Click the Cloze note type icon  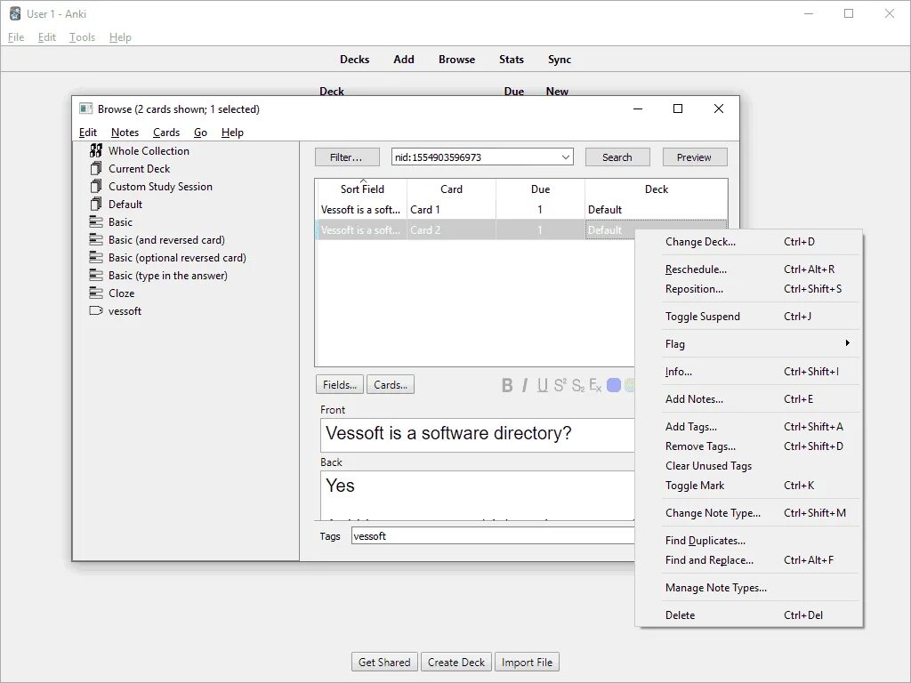96,293
